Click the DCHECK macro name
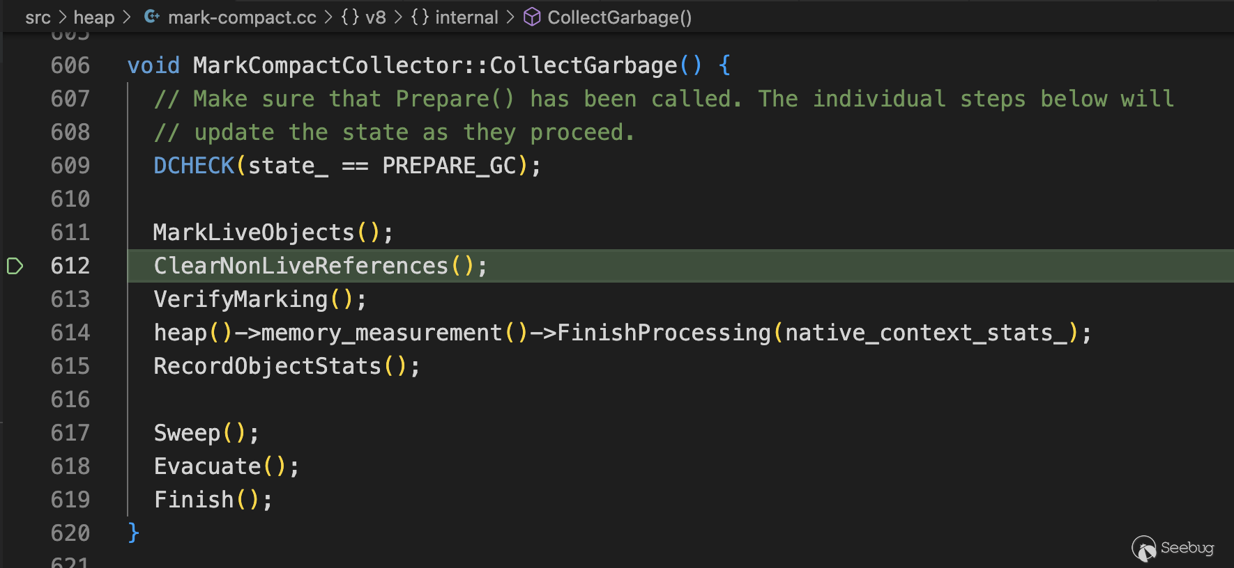Image resolution: width=1234 pixels, height=568 pixels. click(194, 166)
